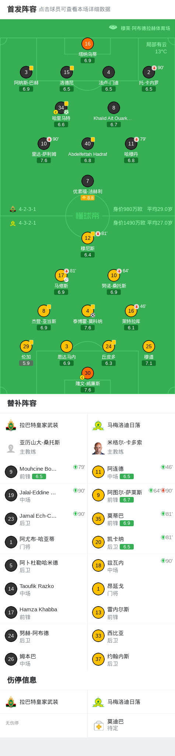Open yellow jersey number 12 player
Screen dimensions: 175x756
[x=88, y=238]
